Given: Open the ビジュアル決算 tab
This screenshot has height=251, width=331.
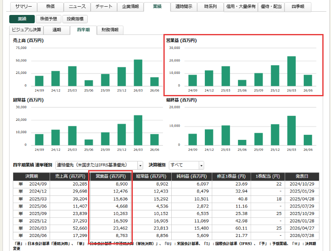Looking at the screenshot, I should pyautogui.click(x=26, y=30).
